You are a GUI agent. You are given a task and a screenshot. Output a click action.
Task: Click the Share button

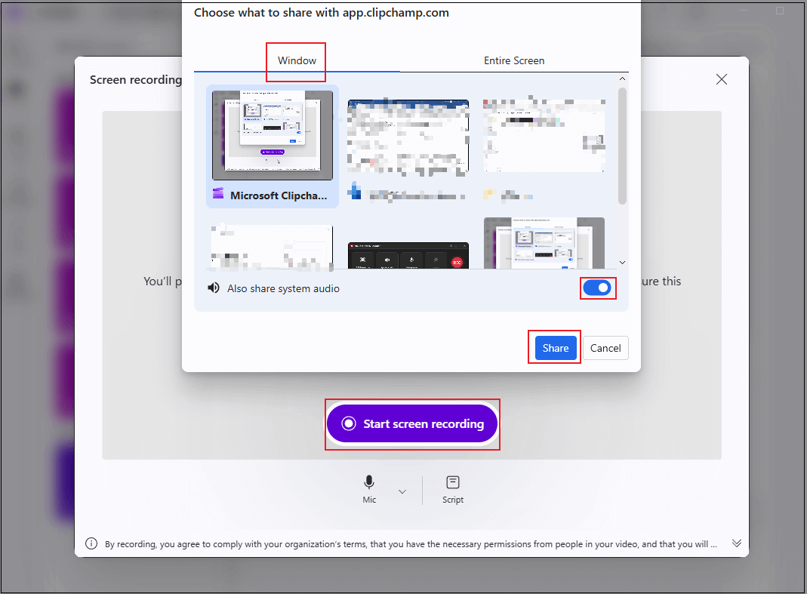point(554,347)
